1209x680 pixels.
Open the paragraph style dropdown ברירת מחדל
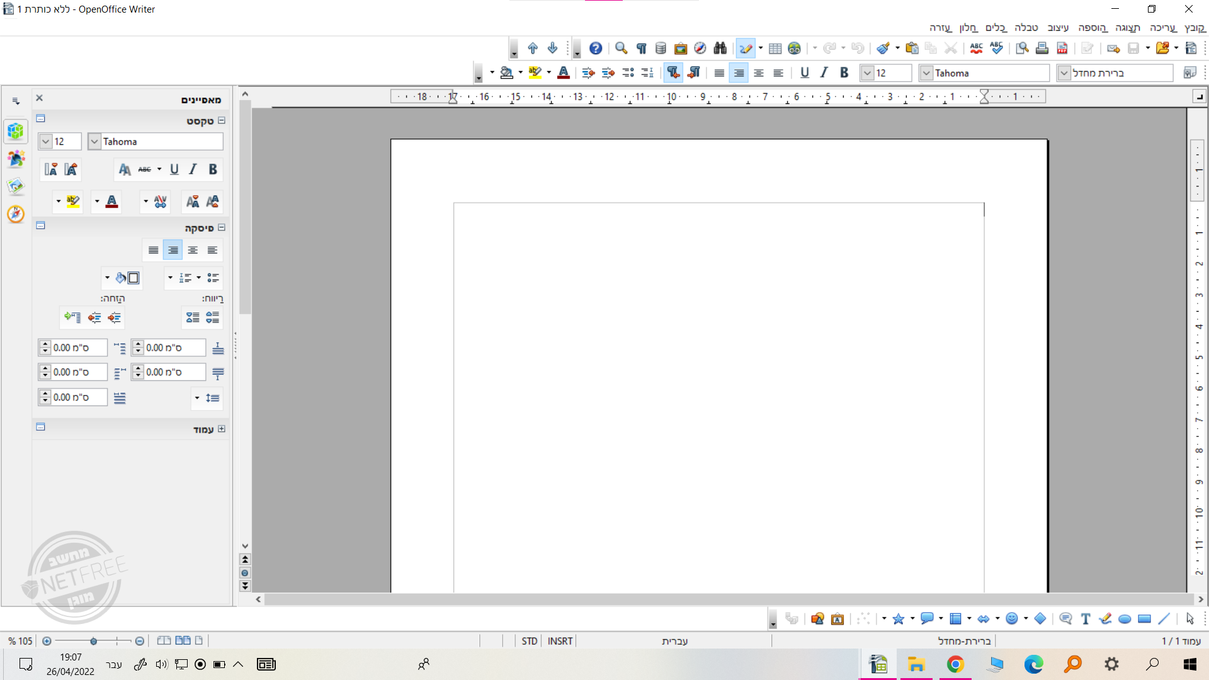click(x=1064, y=73)
